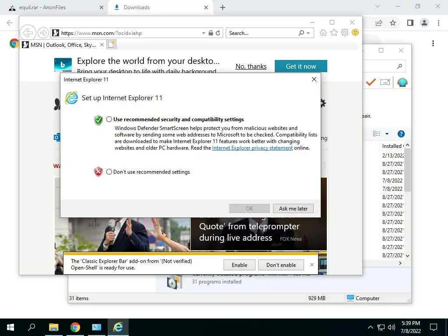Open the Downloads page three-dot menu
The image size is (448, 336).
[x=433, y=43]
